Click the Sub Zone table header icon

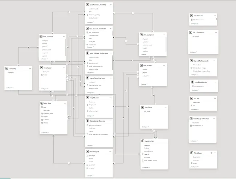pyautogui.click(x=142, y=107)
